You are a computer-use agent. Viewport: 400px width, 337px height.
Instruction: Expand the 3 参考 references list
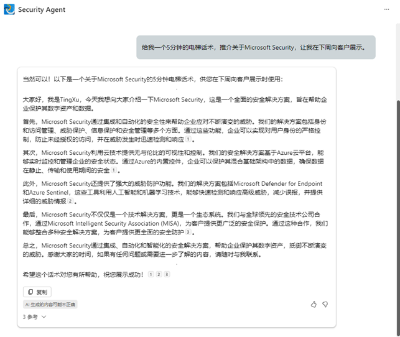pos(34,317)
